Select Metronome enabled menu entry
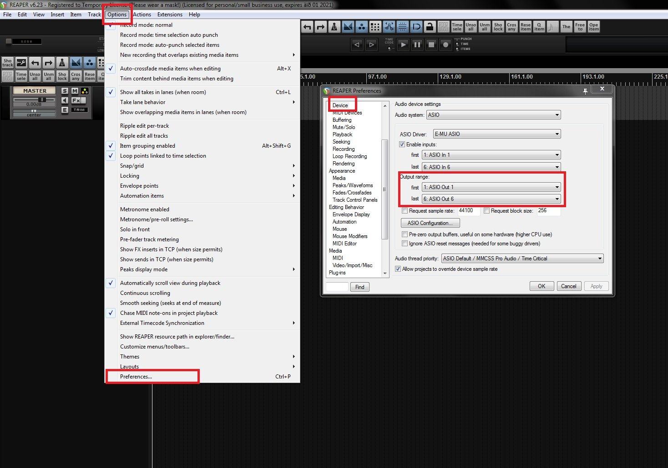 pos(145,209)
